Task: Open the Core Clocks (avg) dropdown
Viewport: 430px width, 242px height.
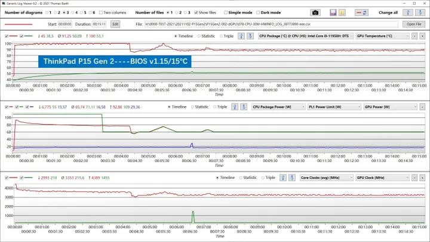Action: coord(325,178)
